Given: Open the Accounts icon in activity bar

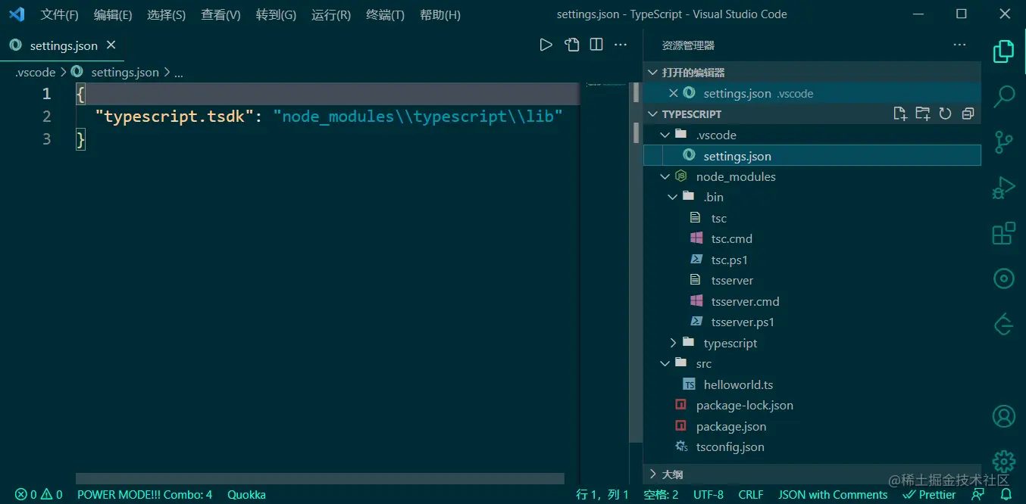Looking at the screenshot, I should tap(1003, 415).
